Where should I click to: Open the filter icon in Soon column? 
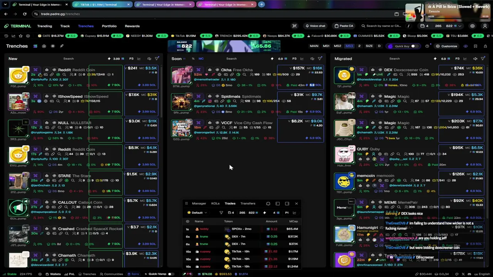click(x=320, y=59)
